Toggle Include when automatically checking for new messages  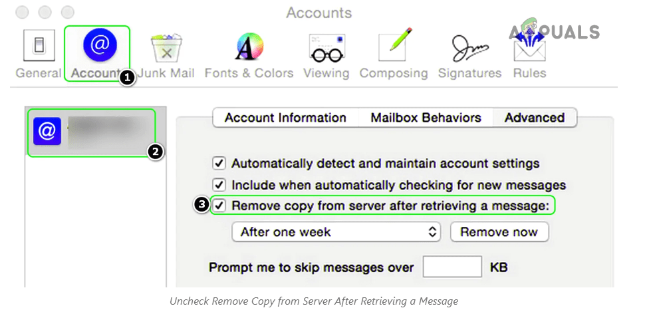219,185
